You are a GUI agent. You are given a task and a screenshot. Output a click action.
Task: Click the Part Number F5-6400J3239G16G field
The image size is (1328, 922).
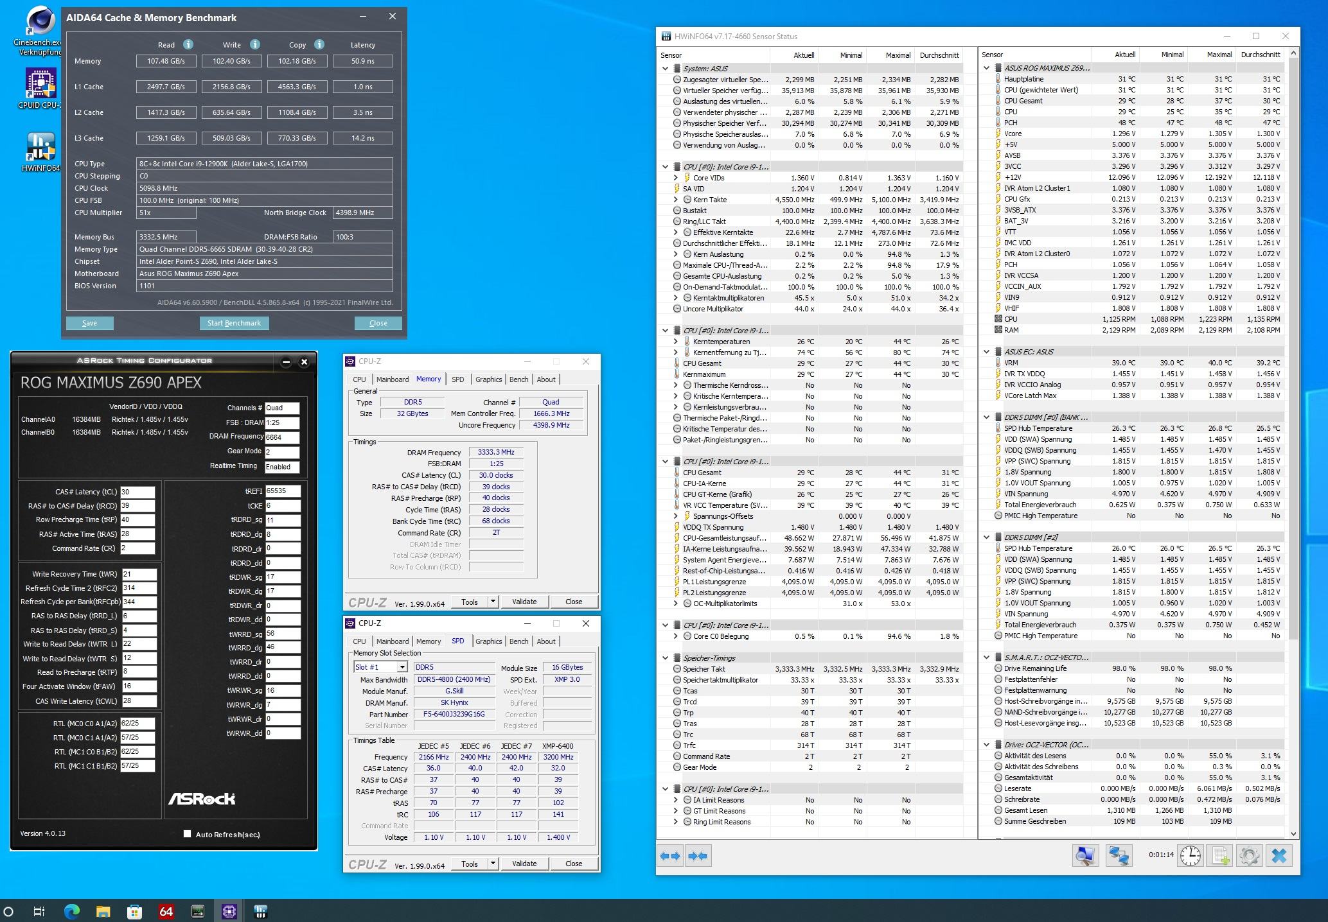[x=454, y=714]
